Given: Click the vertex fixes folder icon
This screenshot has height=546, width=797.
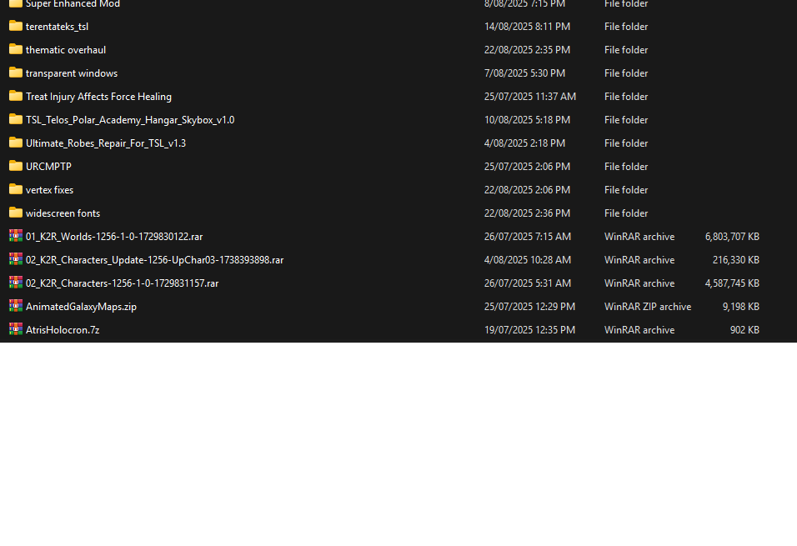Looking at the screenshot, I should pos(16,189).
